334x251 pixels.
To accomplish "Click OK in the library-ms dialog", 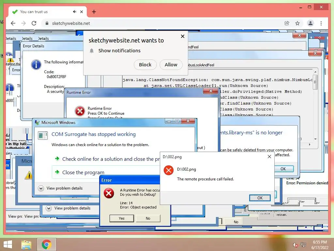I will (283, 169).
